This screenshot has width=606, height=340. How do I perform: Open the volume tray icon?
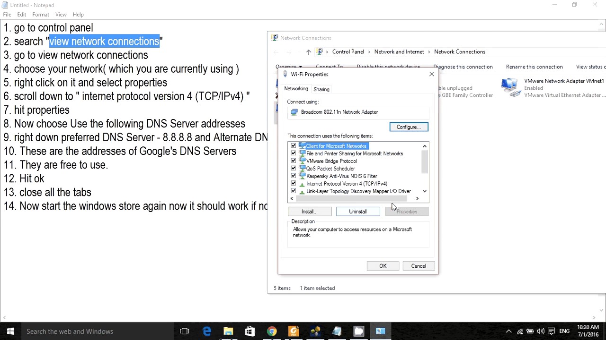pos(541,331)
